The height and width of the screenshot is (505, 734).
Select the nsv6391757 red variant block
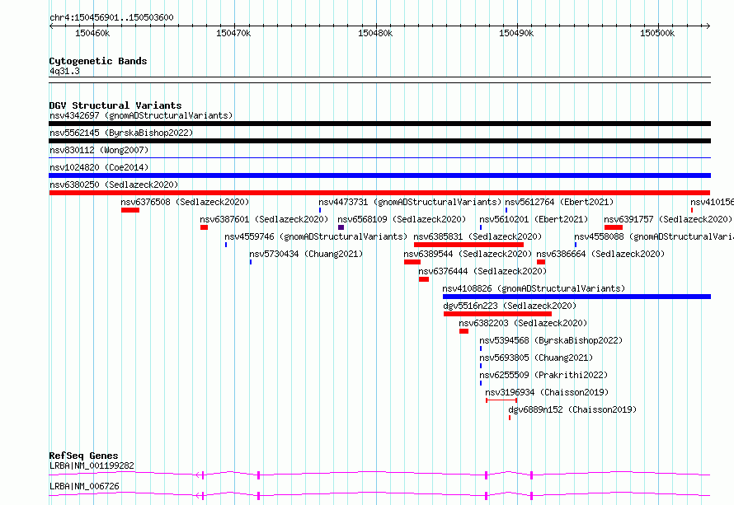tap(614, 227)
